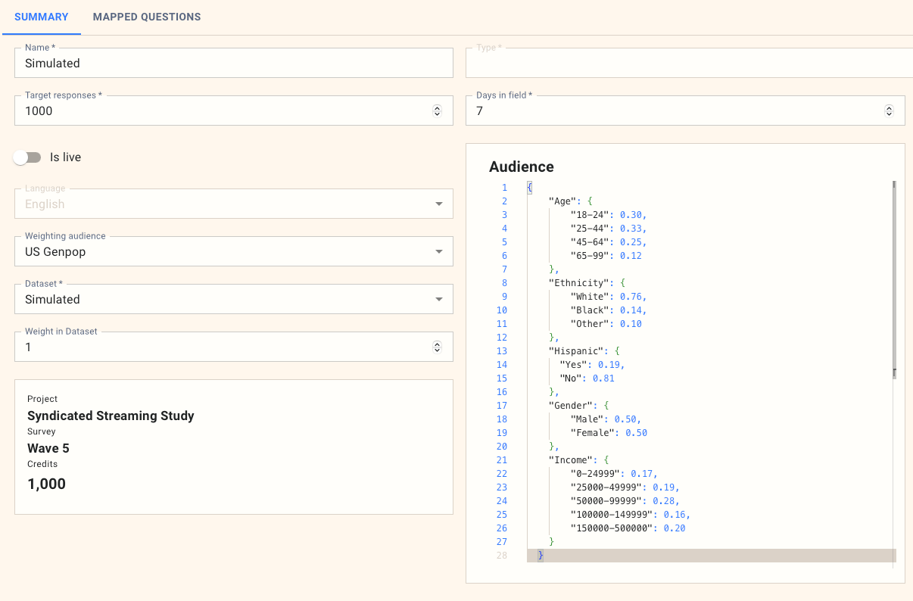Toggle the Is live switch
This screenshot has width=913, height=601.
point(27,157)
